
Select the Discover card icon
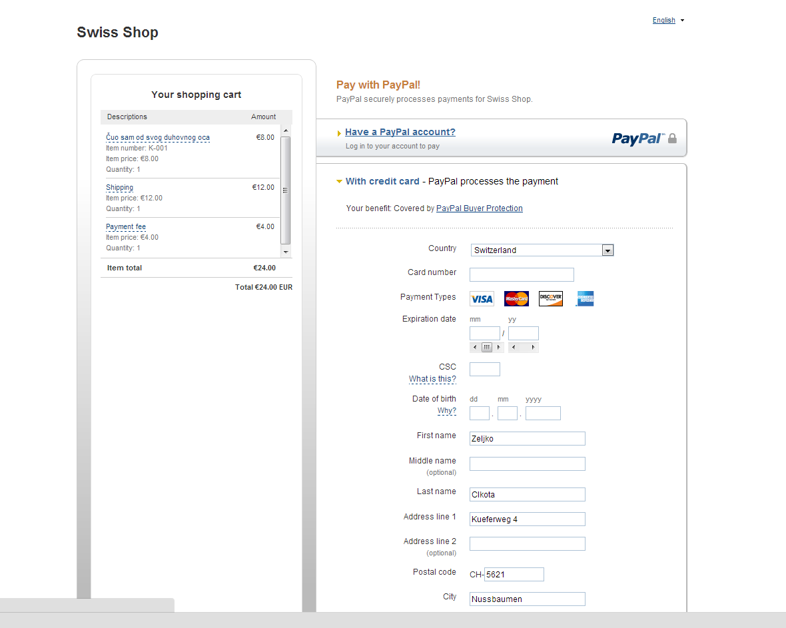(x=550, y=299)
